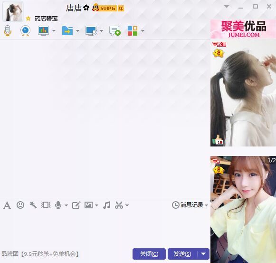Click into the message input area

(105, 229)
